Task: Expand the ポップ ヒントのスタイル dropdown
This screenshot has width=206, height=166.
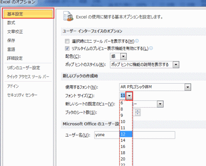Action: (x=176, y=65)
